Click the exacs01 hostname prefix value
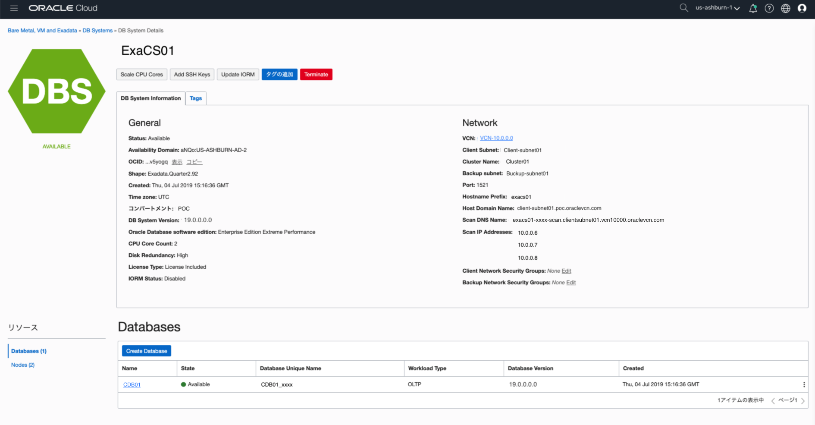 tap(521, 197)
